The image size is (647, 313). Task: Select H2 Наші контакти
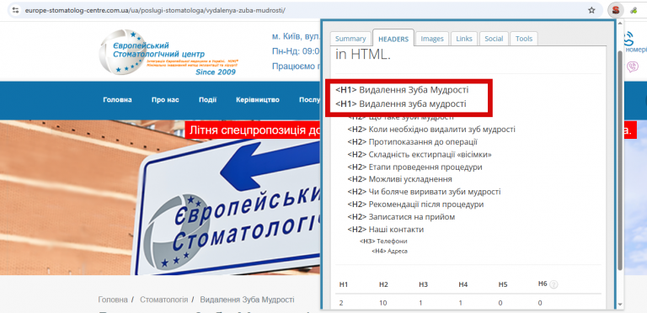pyautogui.click(x=385, y=230)
